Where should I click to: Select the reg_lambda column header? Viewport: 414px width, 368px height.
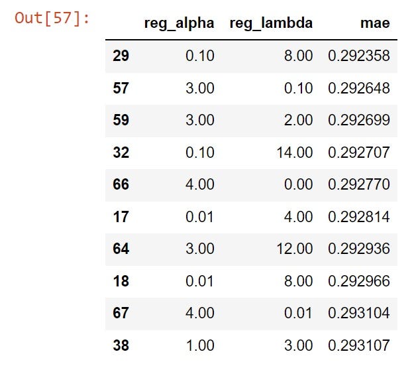(271, 23)
